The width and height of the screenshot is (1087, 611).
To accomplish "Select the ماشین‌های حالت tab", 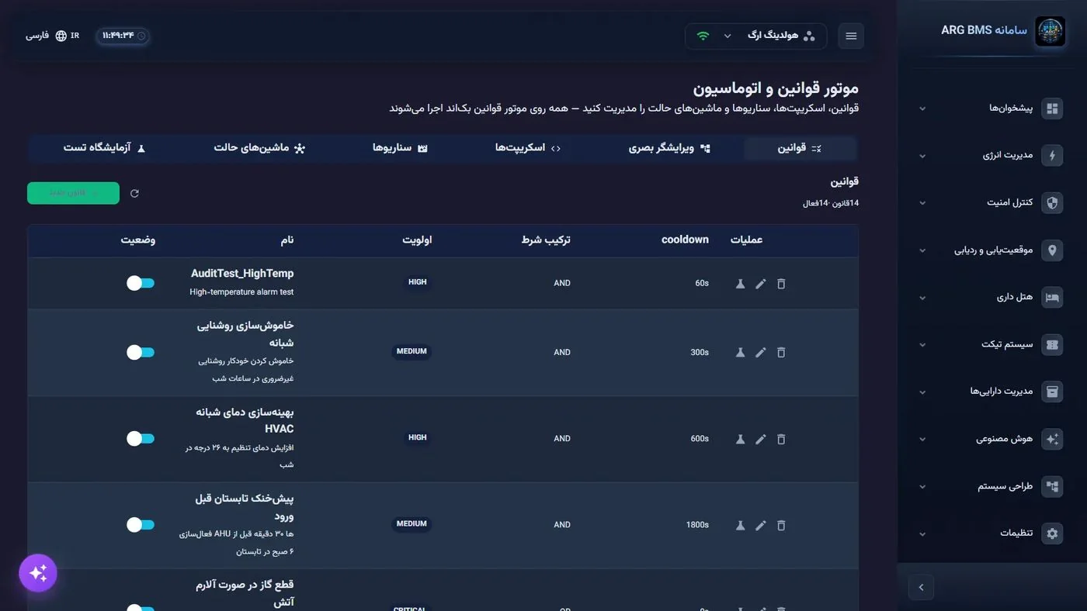I will click(x=259, y=148).
